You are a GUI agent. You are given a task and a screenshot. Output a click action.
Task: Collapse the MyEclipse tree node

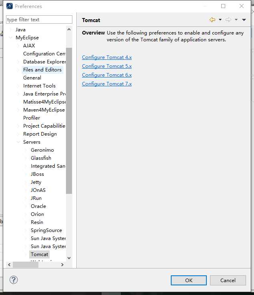click(11, 38)
